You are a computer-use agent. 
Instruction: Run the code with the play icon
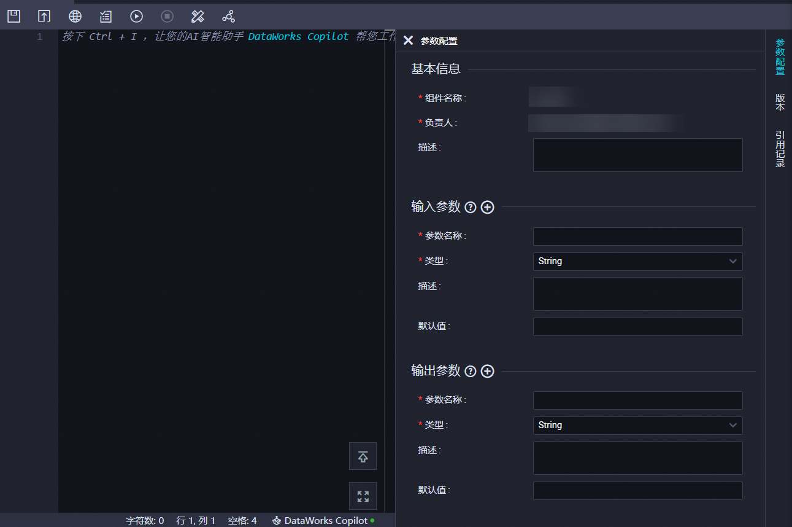[136, 17]
